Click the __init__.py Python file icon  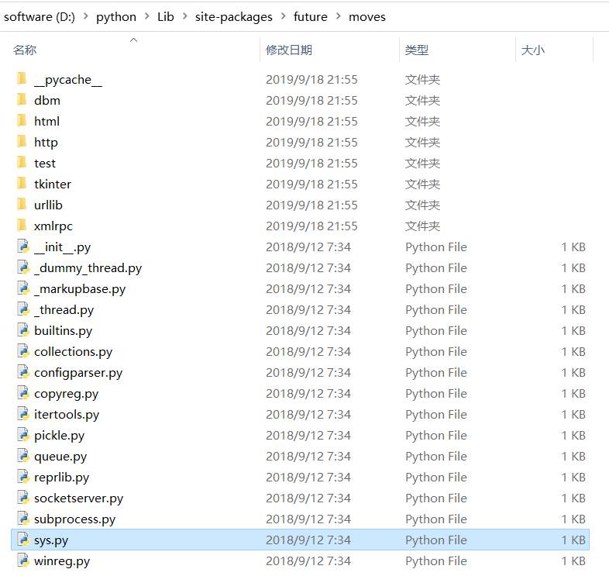point(23,247)
